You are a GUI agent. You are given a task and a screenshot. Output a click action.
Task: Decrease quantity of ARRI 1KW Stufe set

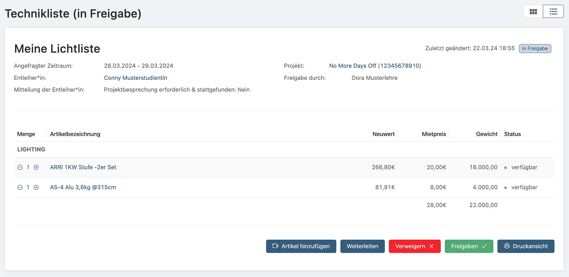20,167
